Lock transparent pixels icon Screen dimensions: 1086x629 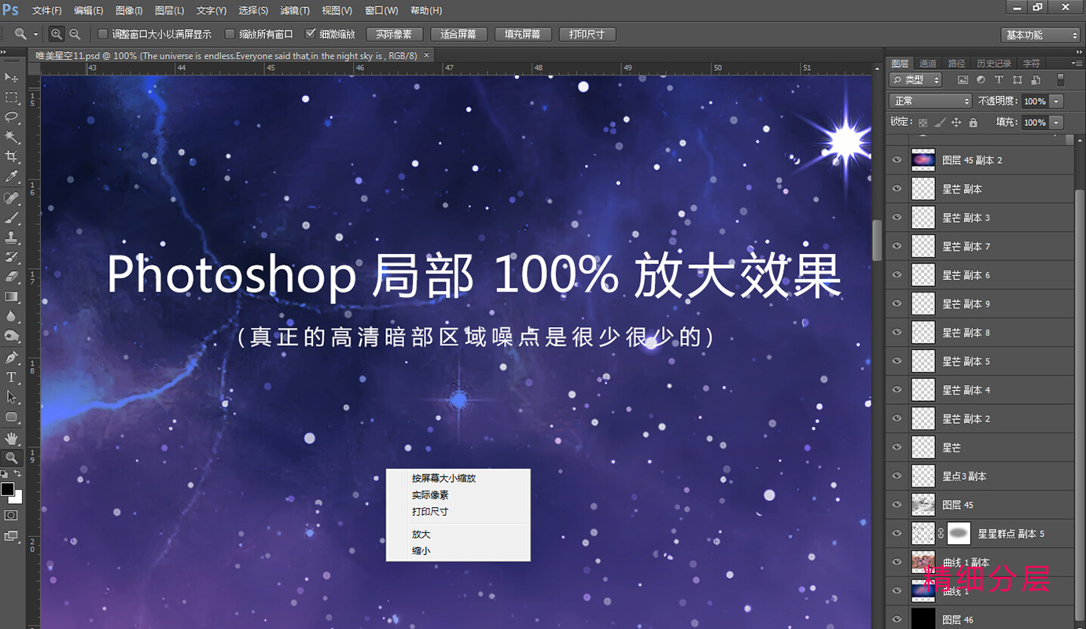tap(923, 123)
